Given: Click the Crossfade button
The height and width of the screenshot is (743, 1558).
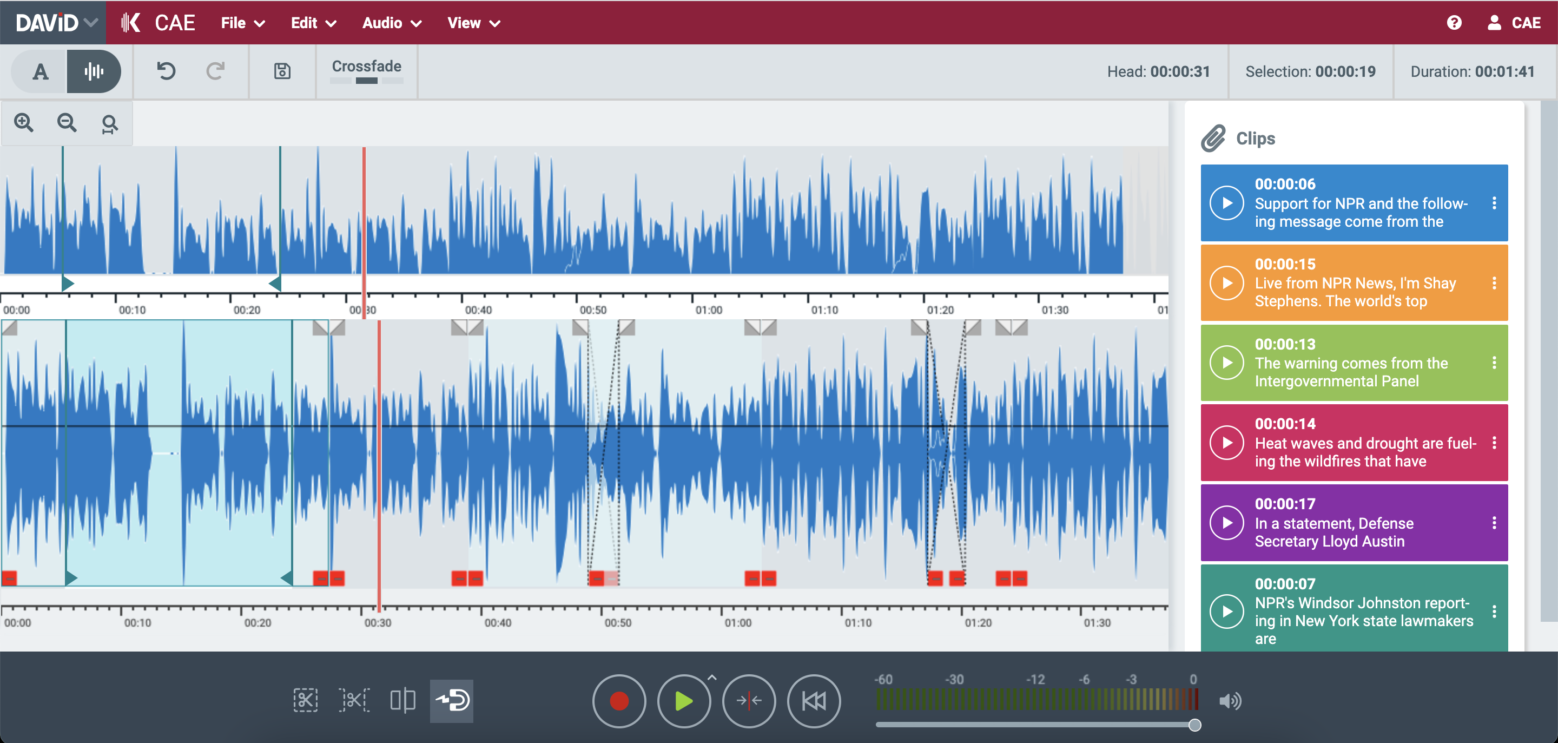Looking at the screenshot, I should pyautogui.click(x=366, y=70).
